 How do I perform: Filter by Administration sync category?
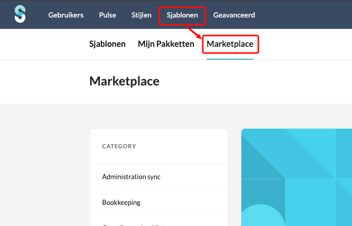coord(131,177)
